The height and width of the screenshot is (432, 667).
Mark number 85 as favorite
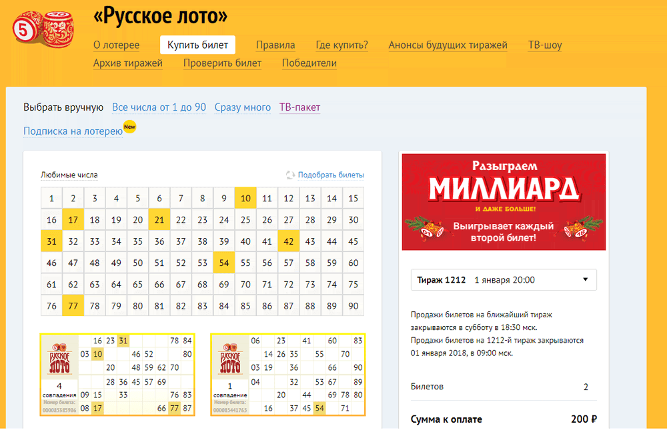point(245,306)
